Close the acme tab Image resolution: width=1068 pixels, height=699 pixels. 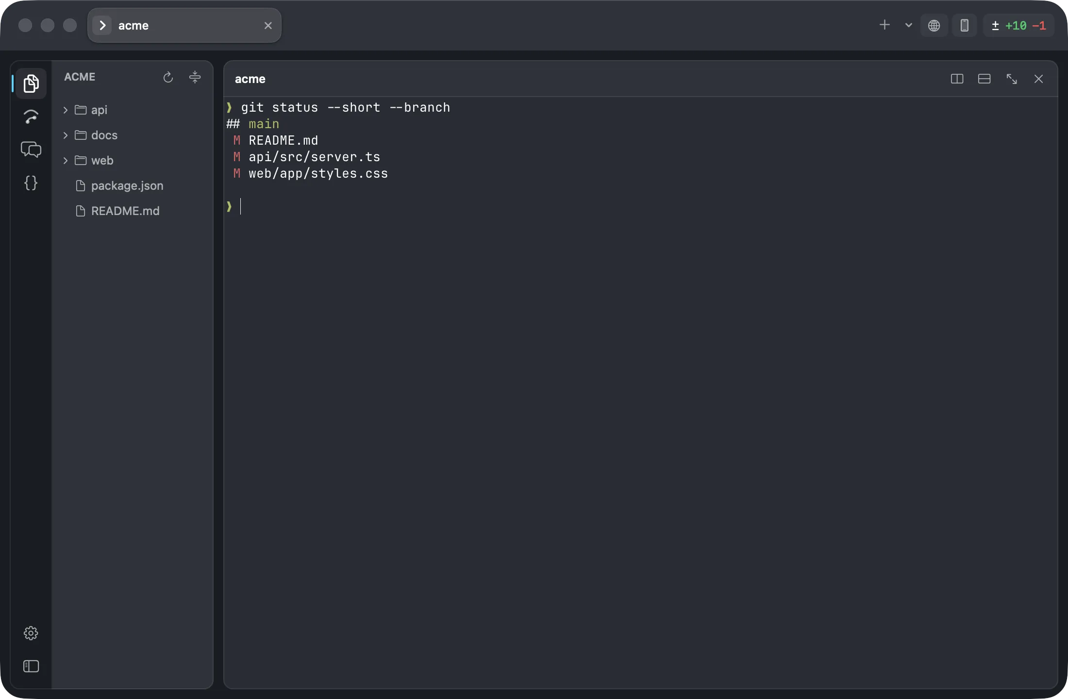point(268,25)
